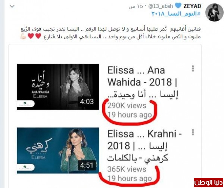Click the 4:03 duration badge
This screenshot has height=188, width=224.
(87, 102)
